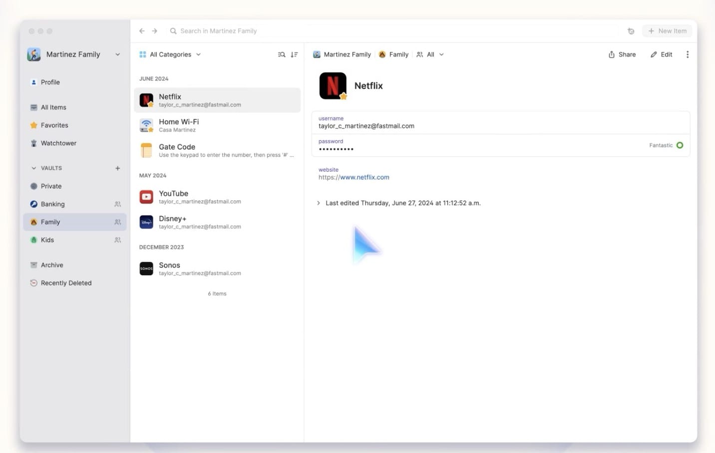This screenshot has height=453, width=715.
Task: Click the large Netflix logo in details
Action: tap(333, 86)
